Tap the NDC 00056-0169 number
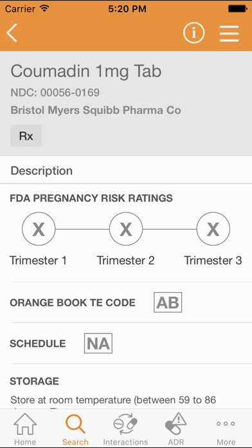 (x=55, y=93)
